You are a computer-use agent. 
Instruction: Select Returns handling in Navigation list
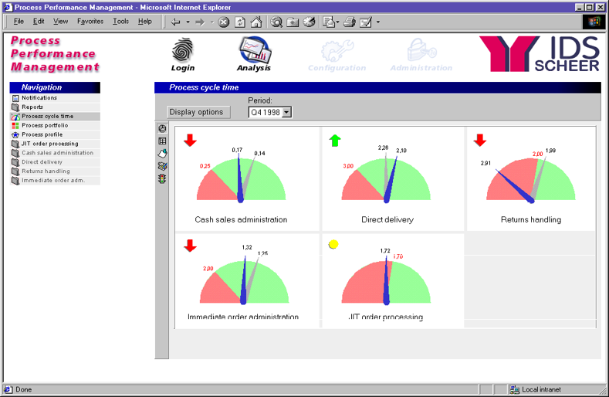point(46,171)
